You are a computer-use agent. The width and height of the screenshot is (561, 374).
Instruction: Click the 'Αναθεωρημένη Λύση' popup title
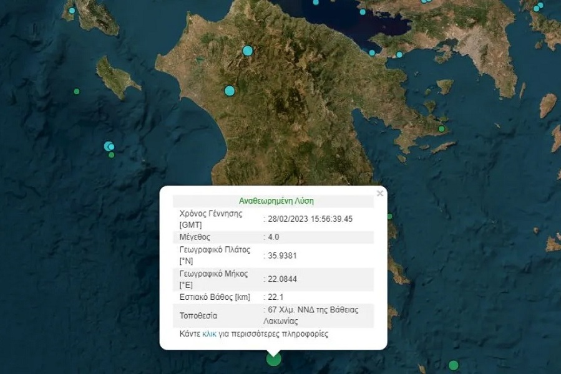click(x=276, y=201)
